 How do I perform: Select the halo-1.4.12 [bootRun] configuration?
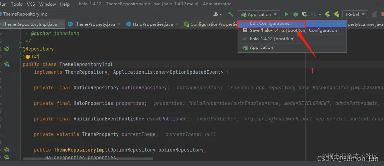pos(292,38)
